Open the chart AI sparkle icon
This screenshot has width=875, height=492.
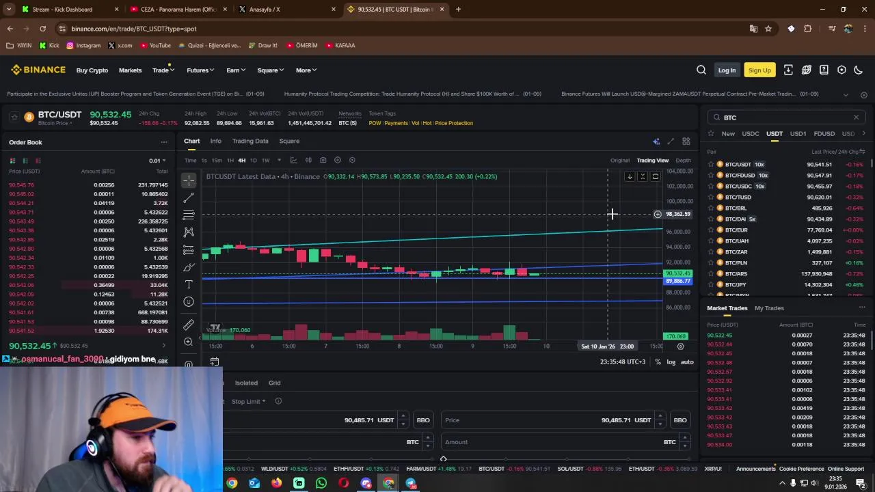656,141
